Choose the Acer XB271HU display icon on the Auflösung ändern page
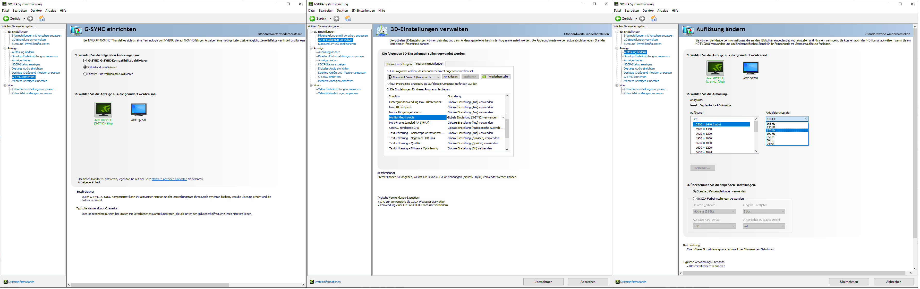 click(715, 68)
